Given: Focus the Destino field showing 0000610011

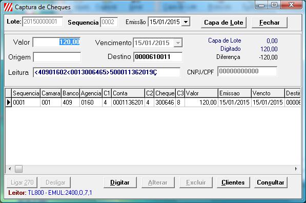Looking at the screenshot, I should [x=158, y=57].
